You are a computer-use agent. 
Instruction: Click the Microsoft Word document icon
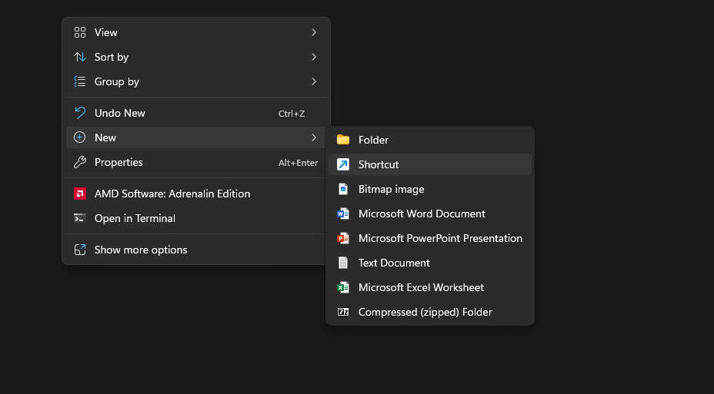343,214
